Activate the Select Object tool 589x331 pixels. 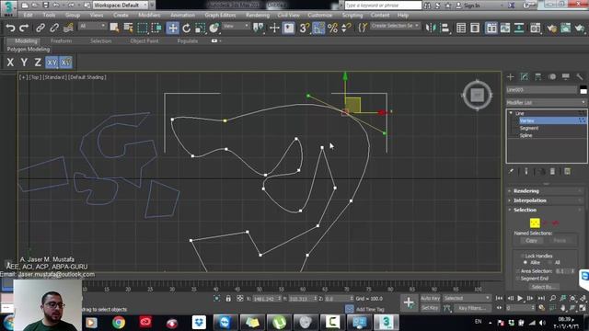point(114,28)
